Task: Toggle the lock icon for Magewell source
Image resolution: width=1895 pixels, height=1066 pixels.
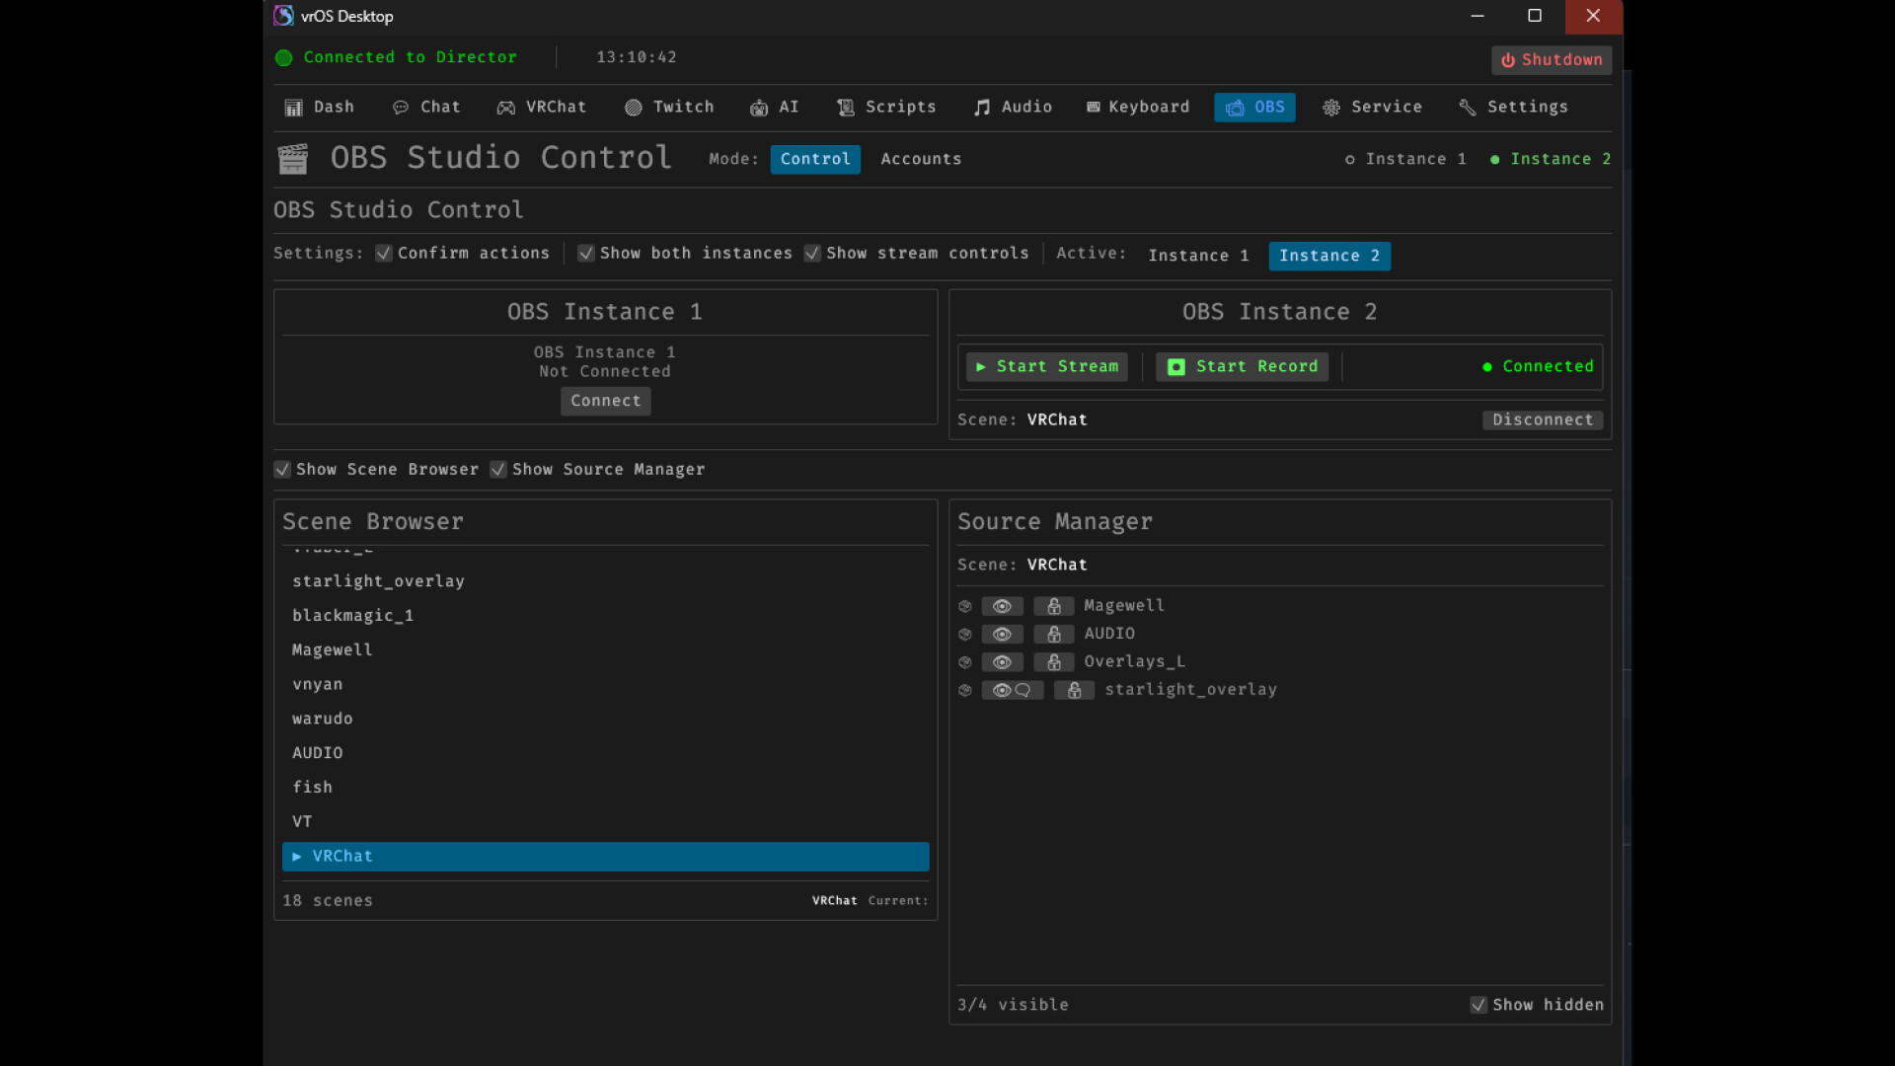Action: point(1053,606)
